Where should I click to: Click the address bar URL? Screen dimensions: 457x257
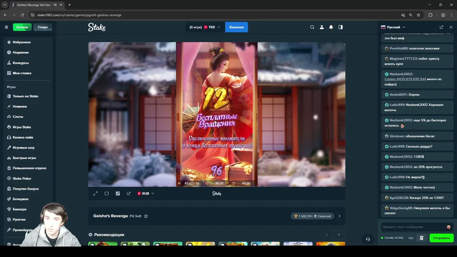(79, 15)
